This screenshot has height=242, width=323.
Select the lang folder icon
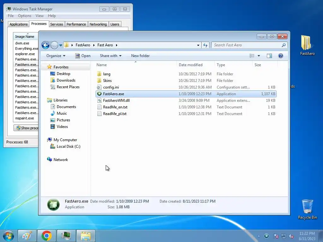[99, 74]
